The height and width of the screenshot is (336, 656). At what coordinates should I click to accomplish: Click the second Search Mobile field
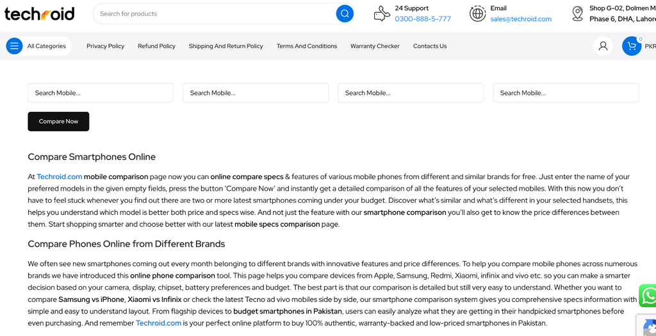pos(256,93)
